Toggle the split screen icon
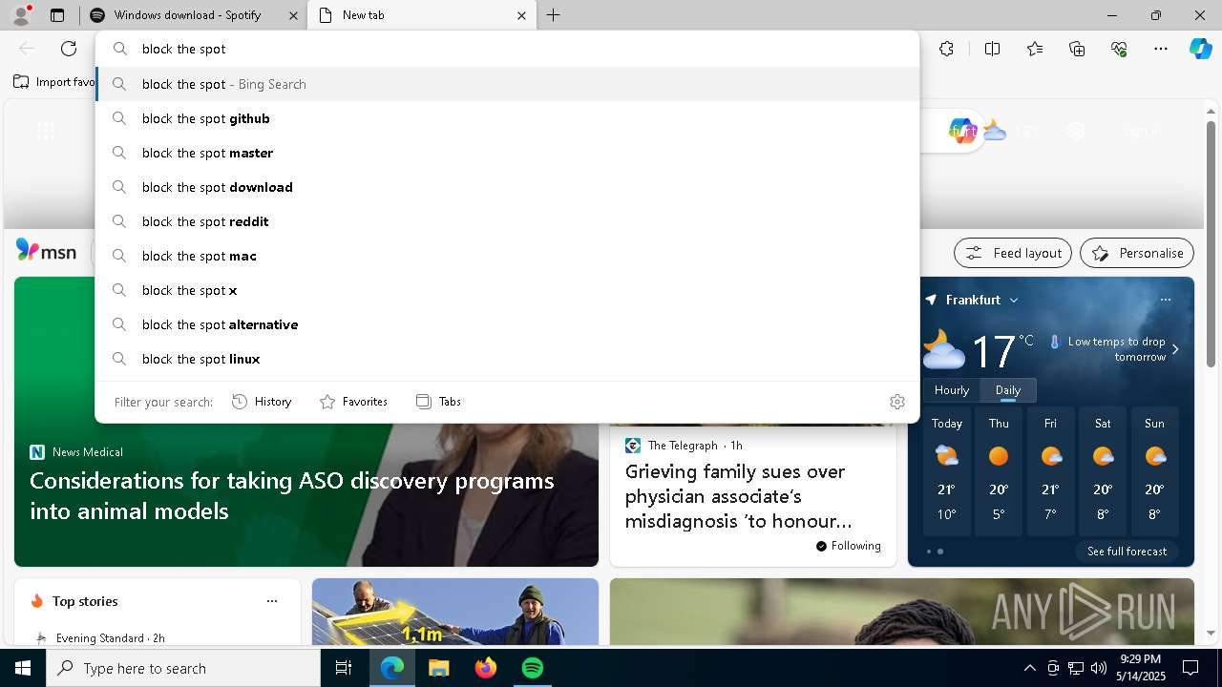Image resolution: width=1222 pixels, height=687 pixels. pos(992,49)
